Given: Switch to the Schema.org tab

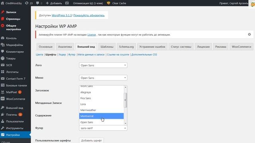Looking at the screenshot, I should click(x=126, y=47).
